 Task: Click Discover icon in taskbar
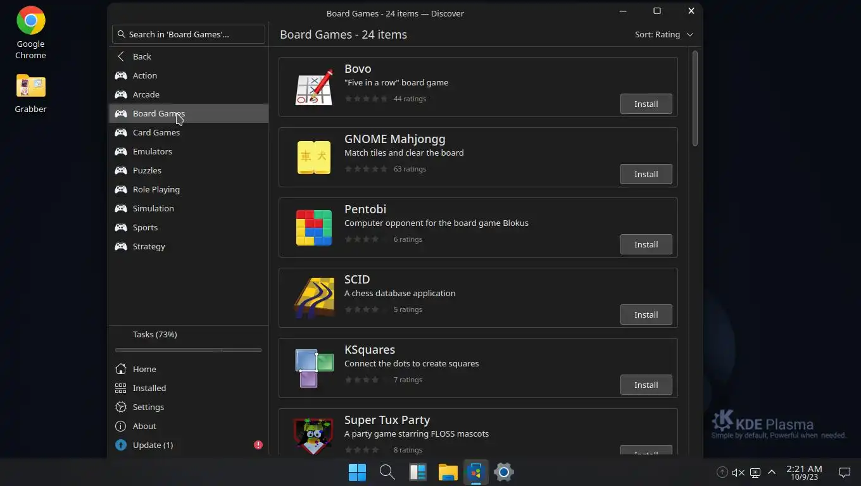pos(476,472)
